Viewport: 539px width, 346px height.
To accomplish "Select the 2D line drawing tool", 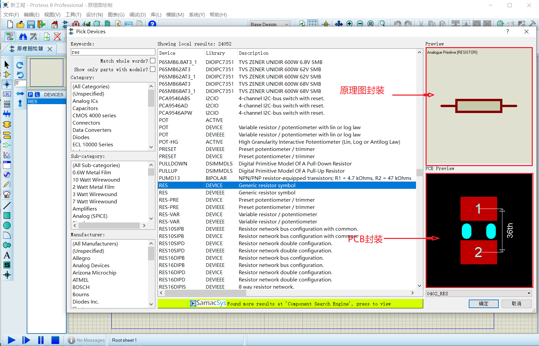I will (7, 206).
